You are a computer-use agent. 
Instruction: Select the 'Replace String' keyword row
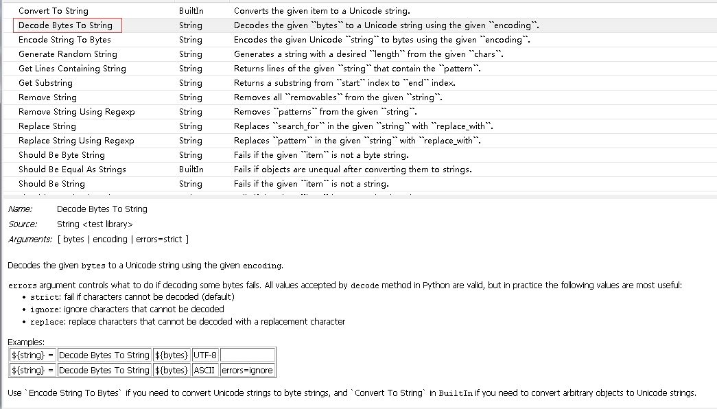pos(360,126)
